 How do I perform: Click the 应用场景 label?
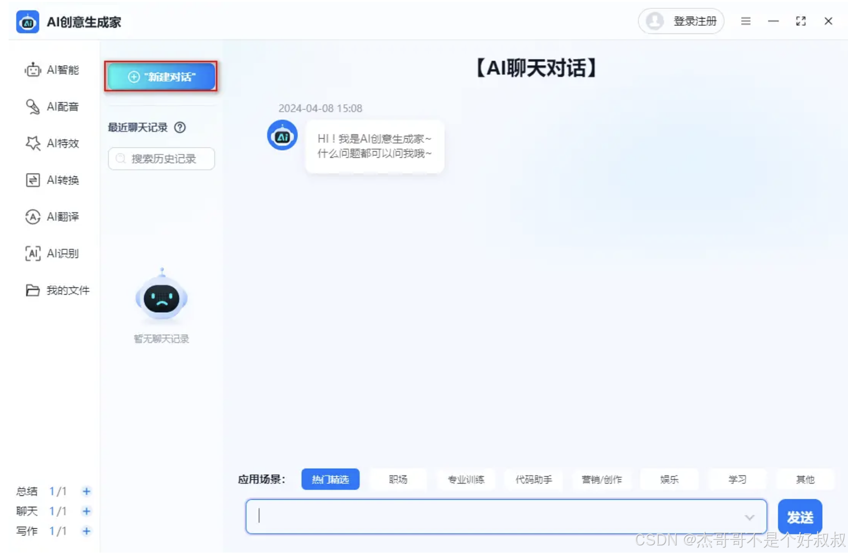pyautogui.click(x=261, y=479)
